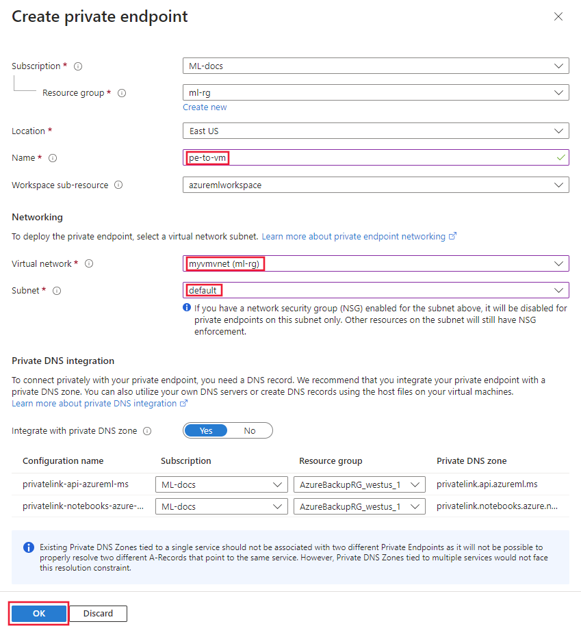Image resolution: width=581 pixels, height=637 pixels.
Task: Open the Name field info tooltip
Action: pyautogui.click(x=52, y=157)
